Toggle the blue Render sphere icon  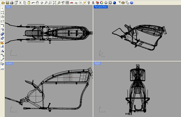click(x=114, y=3)
